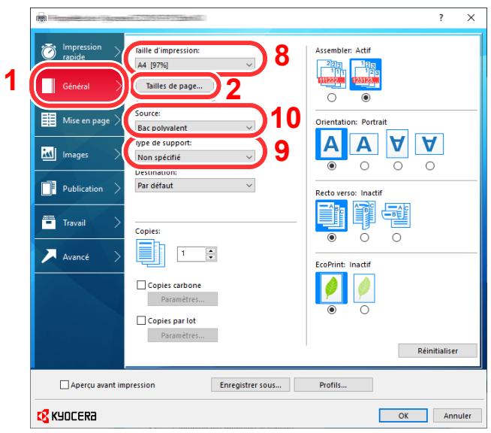The height and width of the screenshot is (433, 491).
Task: Switch to the Général tab
Action: click(79, 86)
